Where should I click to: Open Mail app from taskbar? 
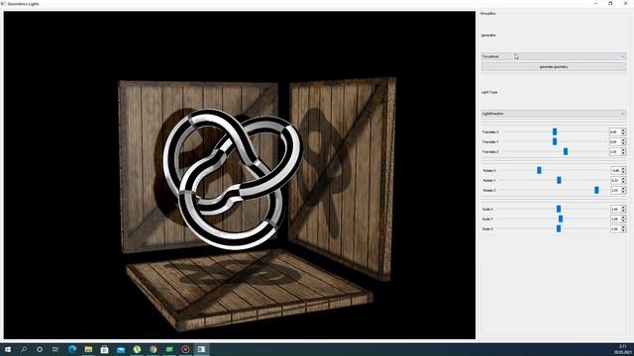pos(121,349)
